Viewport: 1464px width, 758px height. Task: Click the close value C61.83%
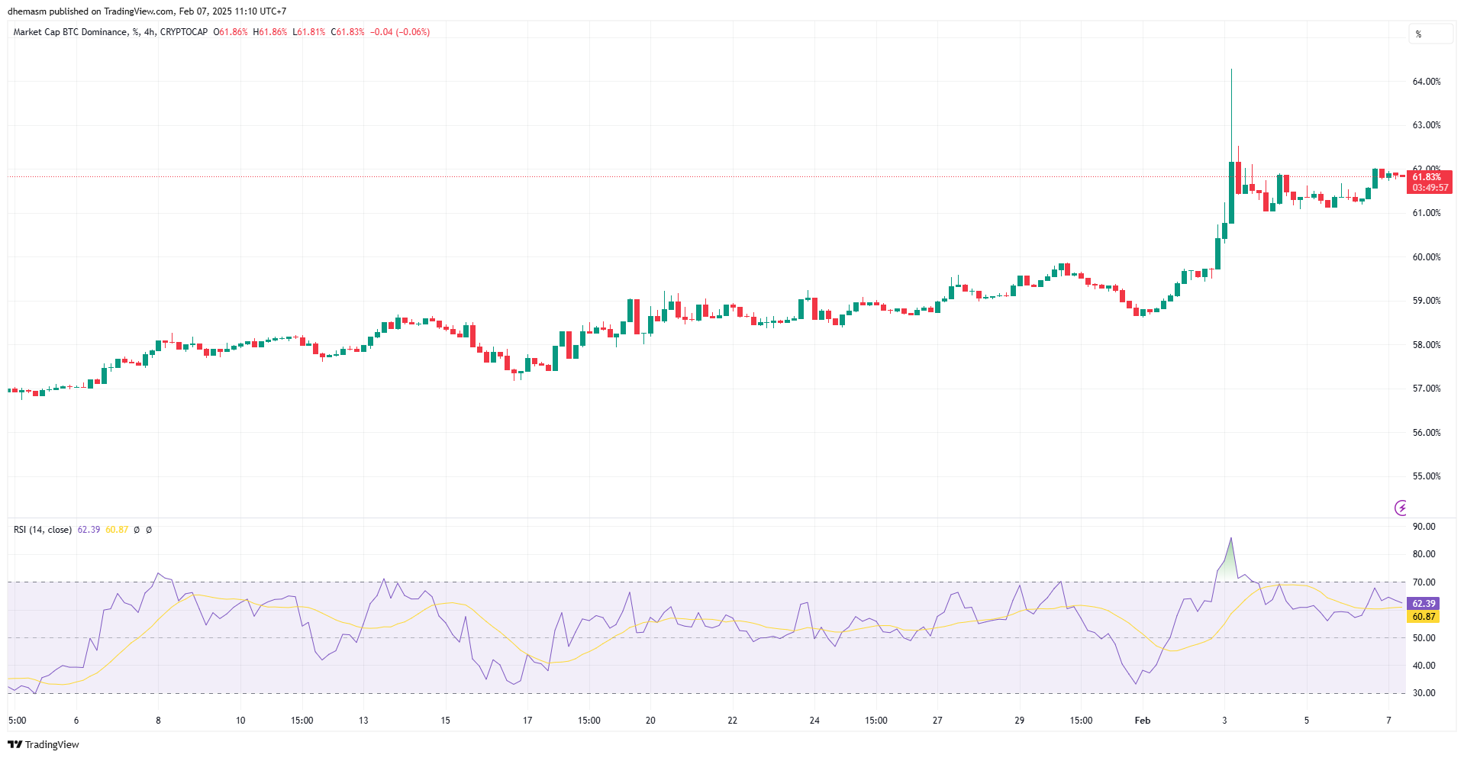[x=348, y=32]
